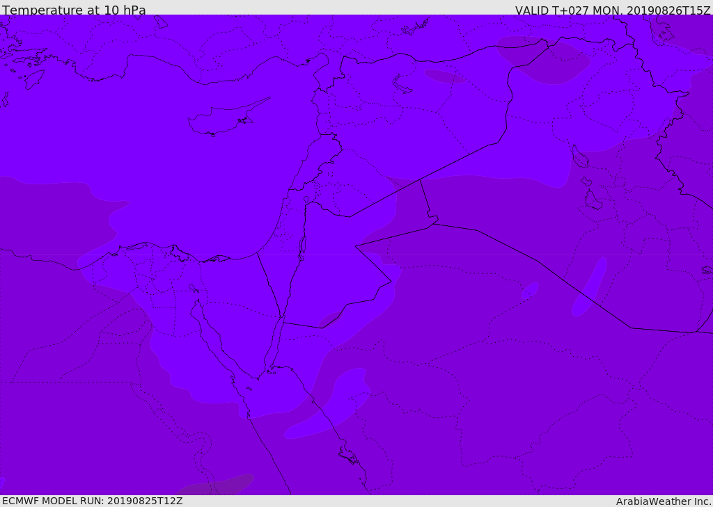
Task: Click the lake in central Iraq
Action: tap(580, 156)
